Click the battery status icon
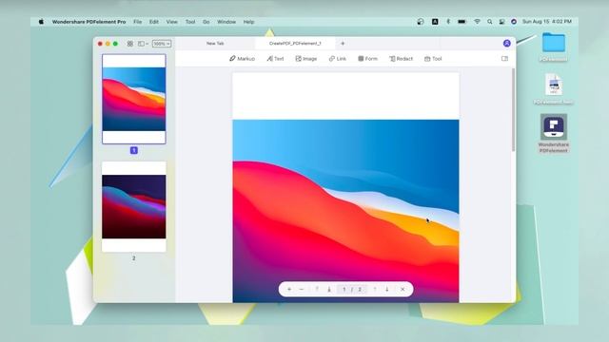 point(462,22)
